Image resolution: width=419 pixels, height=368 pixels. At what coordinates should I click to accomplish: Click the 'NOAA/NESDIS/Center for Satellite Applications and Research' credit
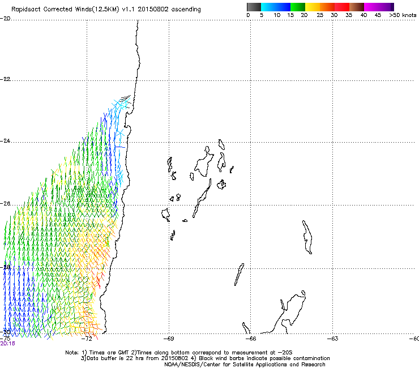tap(245, 365)
